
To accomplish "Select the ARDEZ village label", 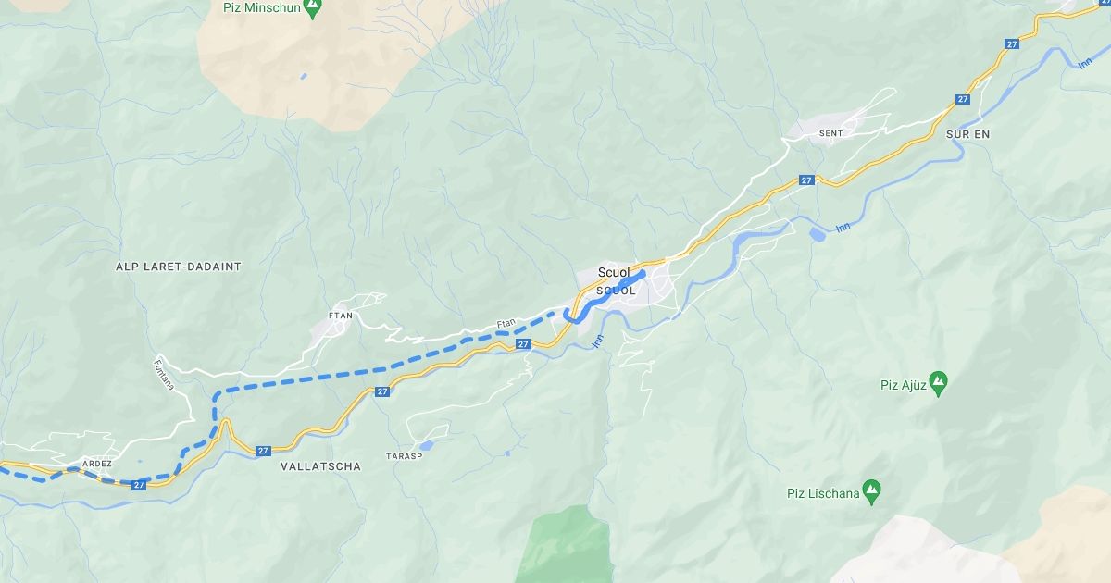I will [97, 464].
